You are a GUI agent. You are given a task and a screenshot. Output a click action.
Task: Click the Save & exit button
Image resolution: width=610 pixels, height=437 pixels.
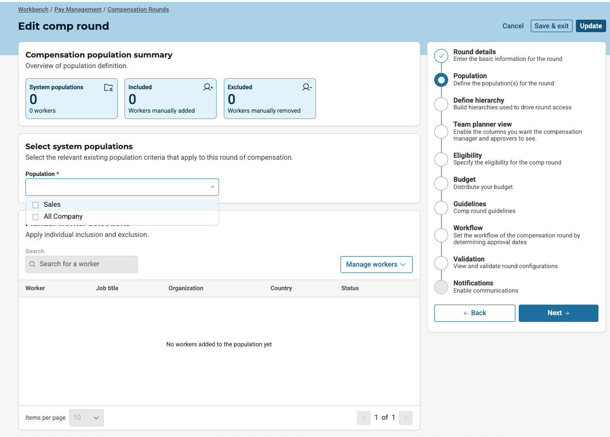551,26
